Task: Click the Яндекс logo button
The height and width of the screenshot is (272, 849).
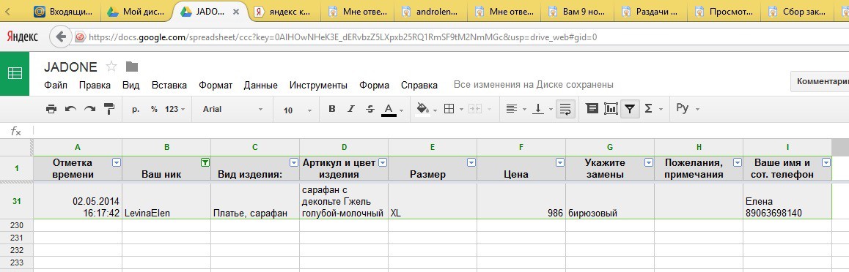Action: pyautogui.click(x=22, y=37)
